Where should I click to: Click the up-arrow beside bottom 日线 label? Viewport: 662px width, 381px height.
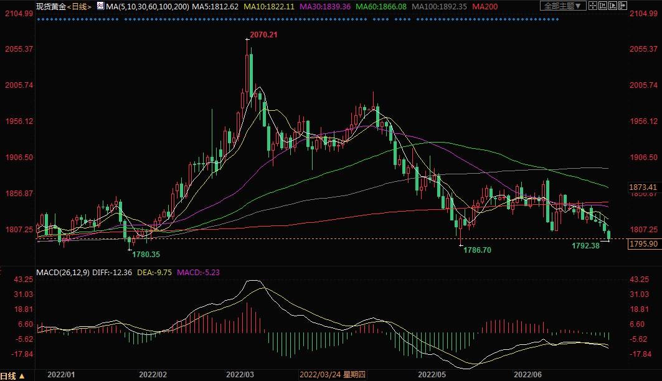[22, 375]
